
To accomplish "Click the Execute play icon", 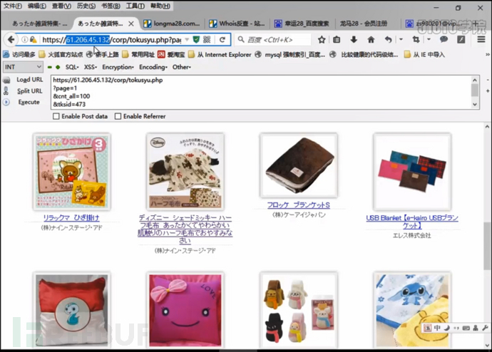I will coord(6,102).
